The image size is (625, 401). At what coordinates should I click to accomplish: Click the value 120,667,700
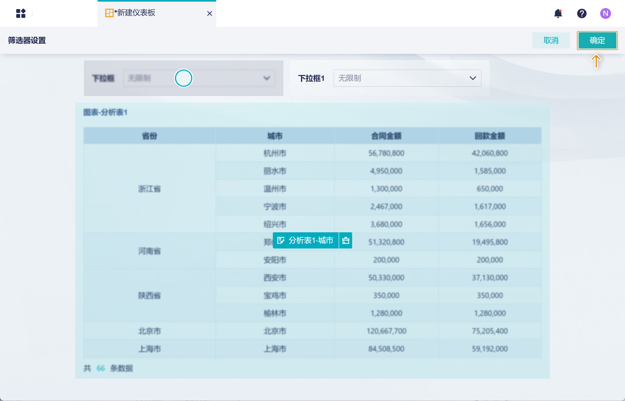point(386,331)
